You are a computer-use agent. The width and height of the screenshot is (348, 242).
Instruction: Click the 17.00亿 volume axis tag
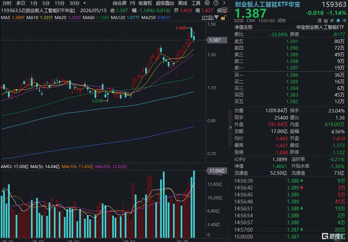pyautogui.click(x=217, y=171)
